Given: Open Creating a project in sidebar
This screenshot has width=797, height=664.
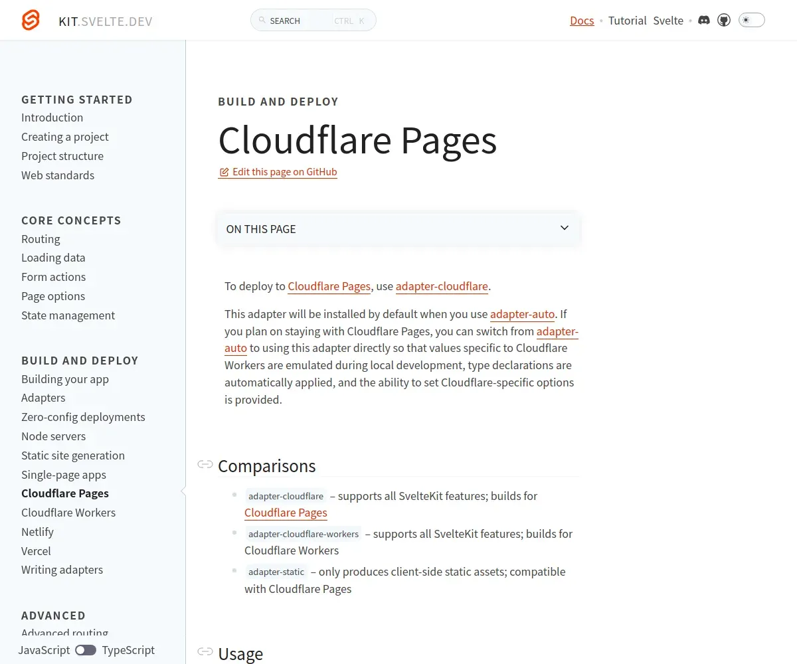Looking at the screenshot, I should click(x=65, y=137).
